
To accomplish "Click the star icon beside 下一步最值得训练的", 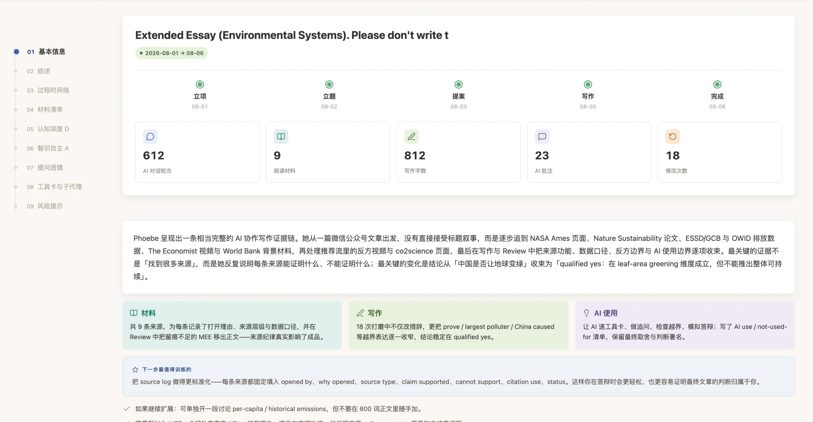I will pyautogui.click(x=135, y=370).
